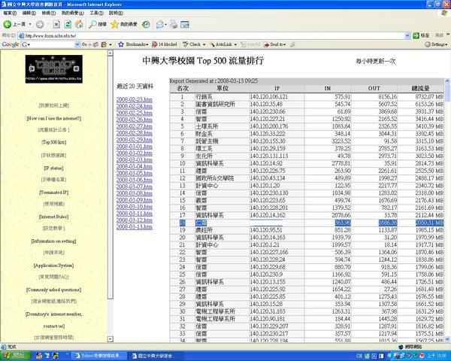Click the Send to button on Google toolbar
Screen dimensions: 451x361
pos(274,44)
